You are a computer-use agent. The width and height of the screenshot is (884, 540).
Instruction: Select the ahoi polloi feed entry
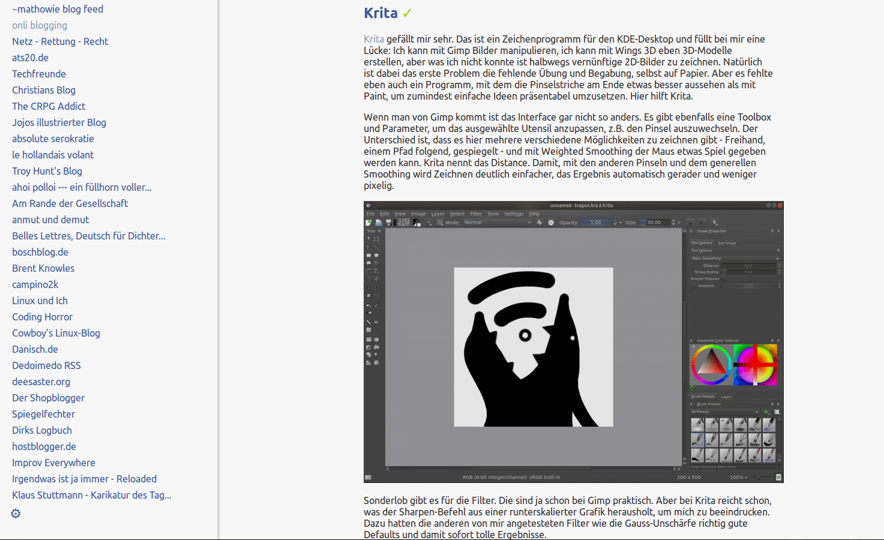coord(82,187)
